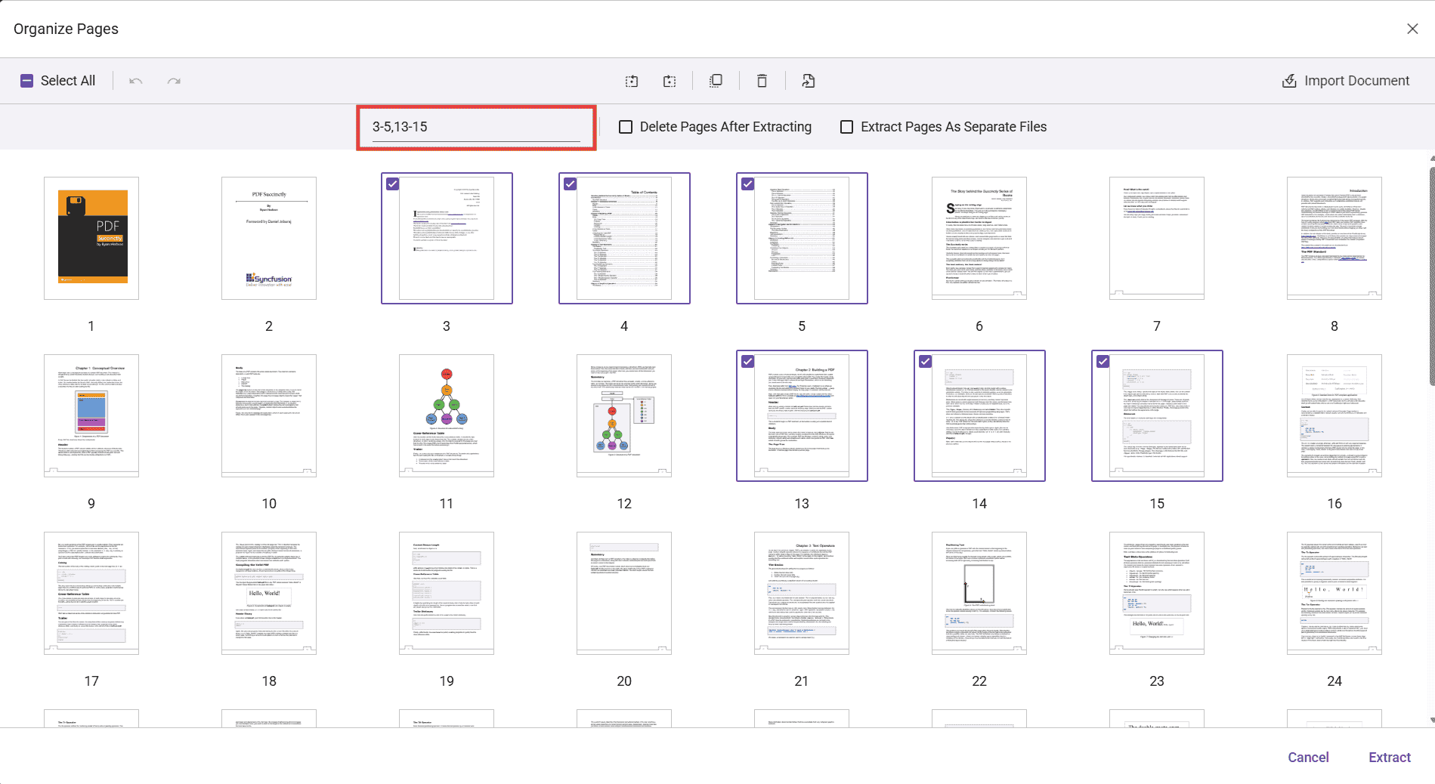Select the page 8 thumbnail
1435x784 pixels.
1334,238
